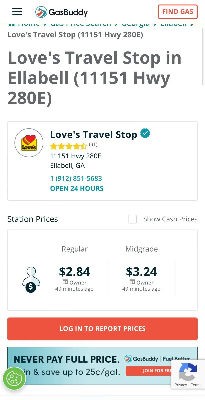Tap the phone number 1 (912) 851-5683
Viewport: 205px width, 400px height.
point(76,178)
